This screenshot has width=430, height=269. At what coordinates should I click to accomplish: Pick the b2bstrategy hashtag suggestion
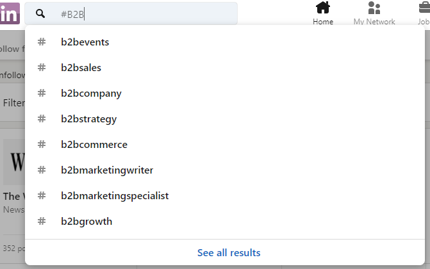[89, 119]
